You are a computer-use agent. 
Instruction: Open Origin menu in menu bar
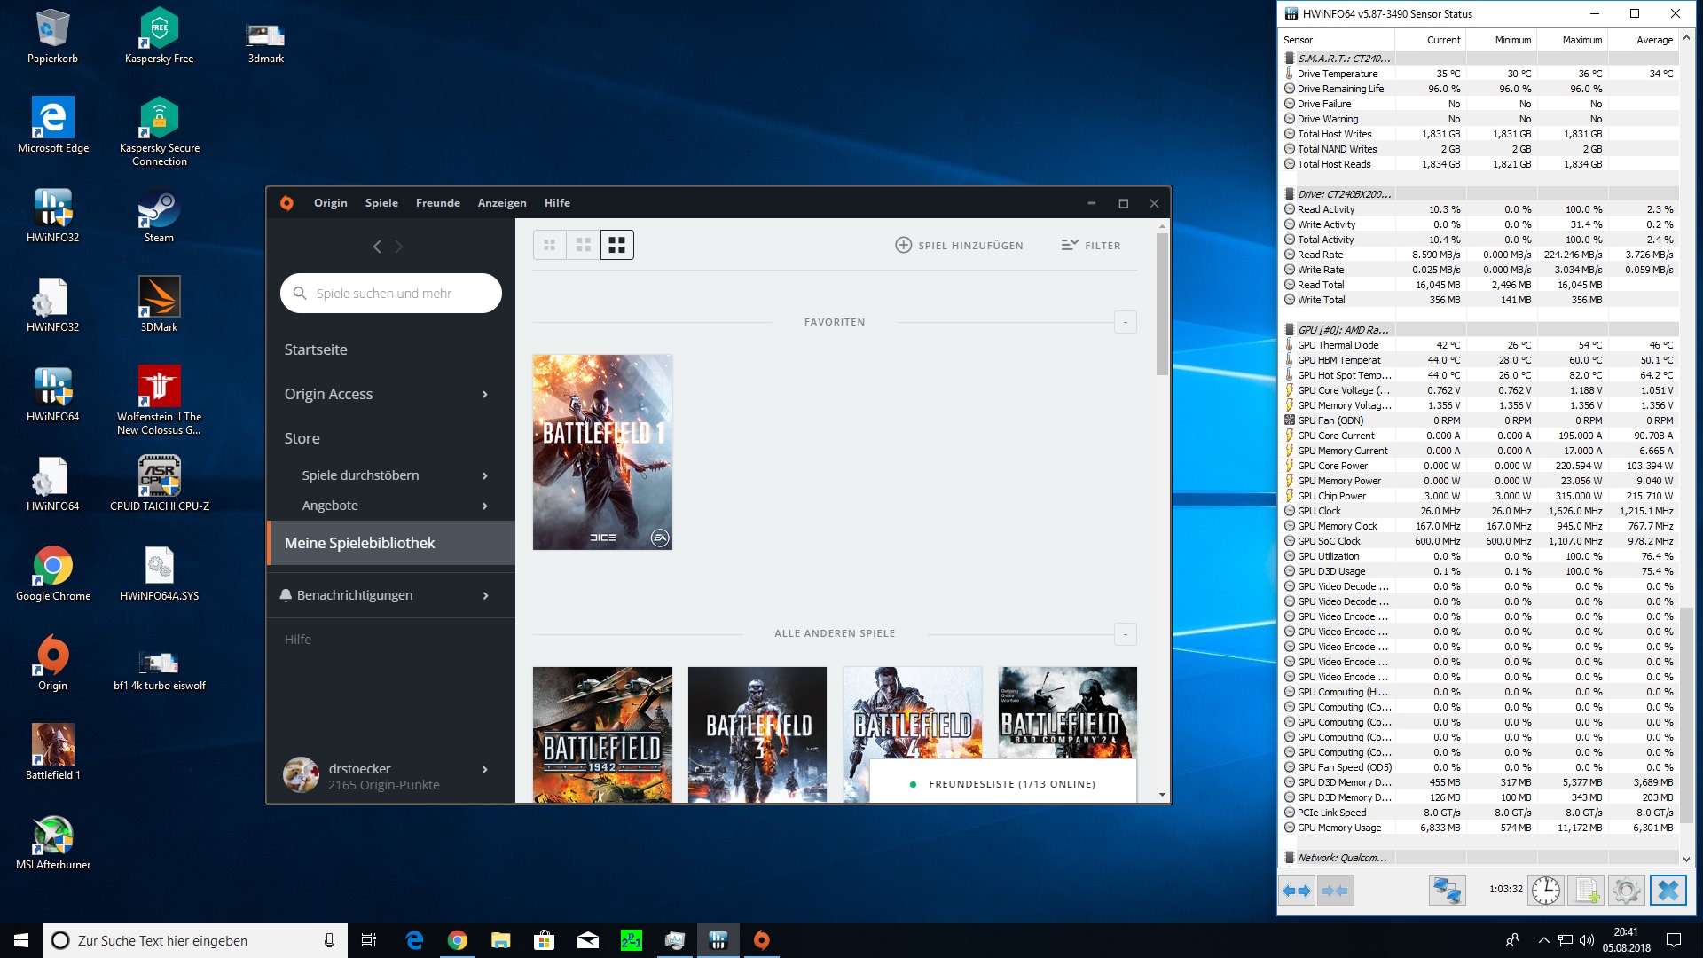[330, 203]
